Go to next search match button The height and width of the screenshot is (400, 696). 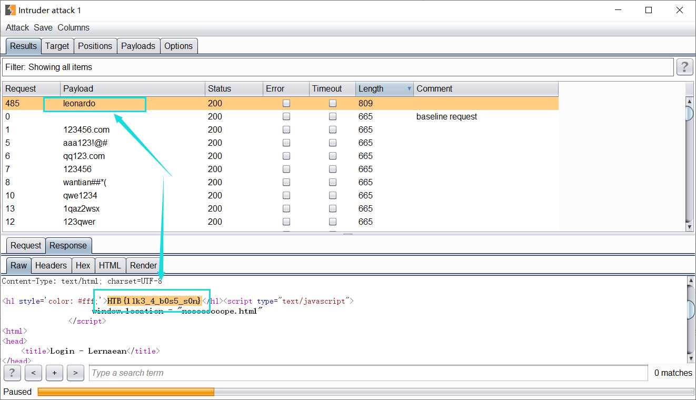[75, 373]
